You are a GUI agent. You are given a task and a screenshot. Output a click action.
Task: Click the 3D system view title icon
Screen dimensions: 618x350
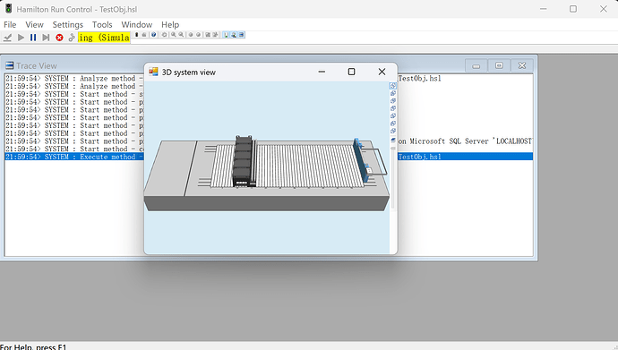tap(153, 72)
